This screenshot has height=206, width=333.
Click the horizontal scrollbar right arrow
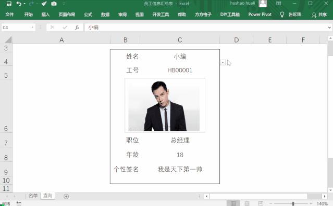[324, 196]
